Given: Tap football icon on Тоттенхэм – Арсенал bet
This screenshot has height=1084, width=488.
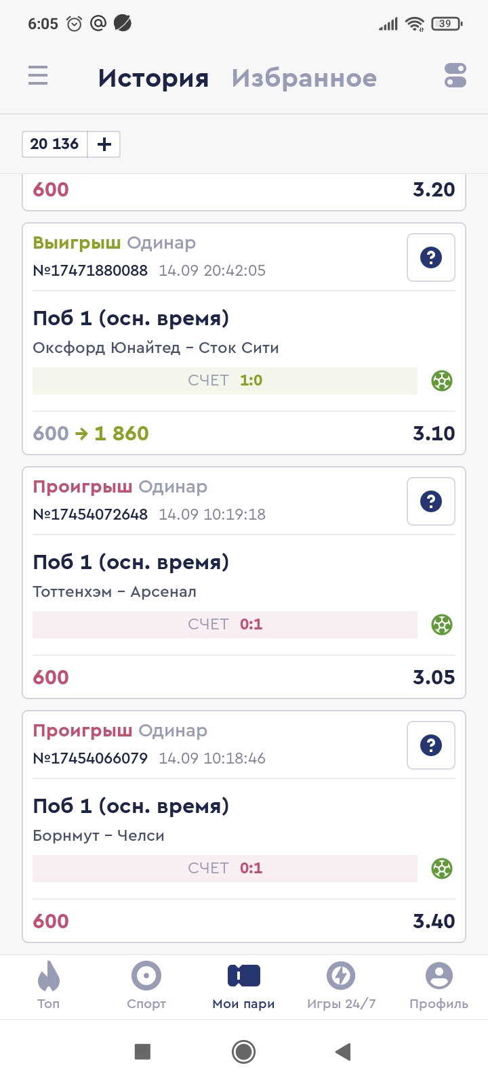Looking at the screenshot, I should (x=442, y=625).
